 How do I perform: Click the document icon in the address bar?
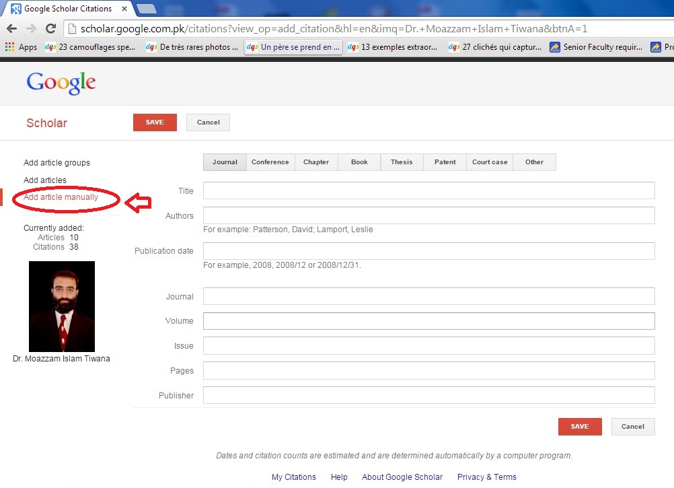tap(71, 30)
